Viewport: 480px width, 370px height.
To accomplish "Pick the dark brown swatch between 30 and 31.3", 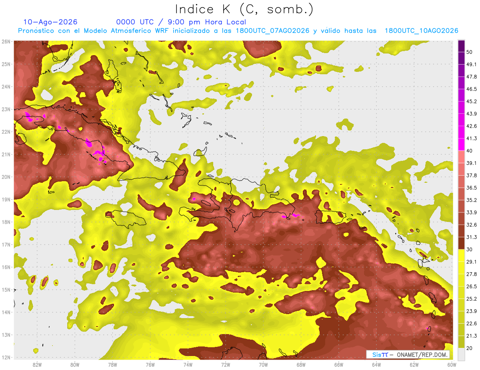I will [x=461, y=243].
